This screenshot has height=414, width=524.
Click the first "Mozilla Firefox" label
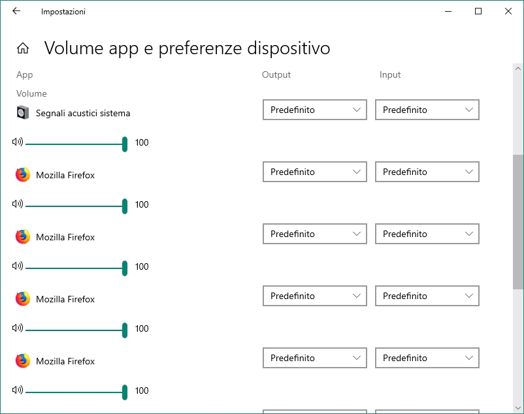65,175
